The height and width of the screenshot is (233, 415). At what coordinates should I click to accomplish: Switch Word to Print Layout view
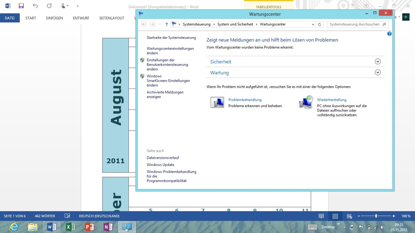coord(335,216)
